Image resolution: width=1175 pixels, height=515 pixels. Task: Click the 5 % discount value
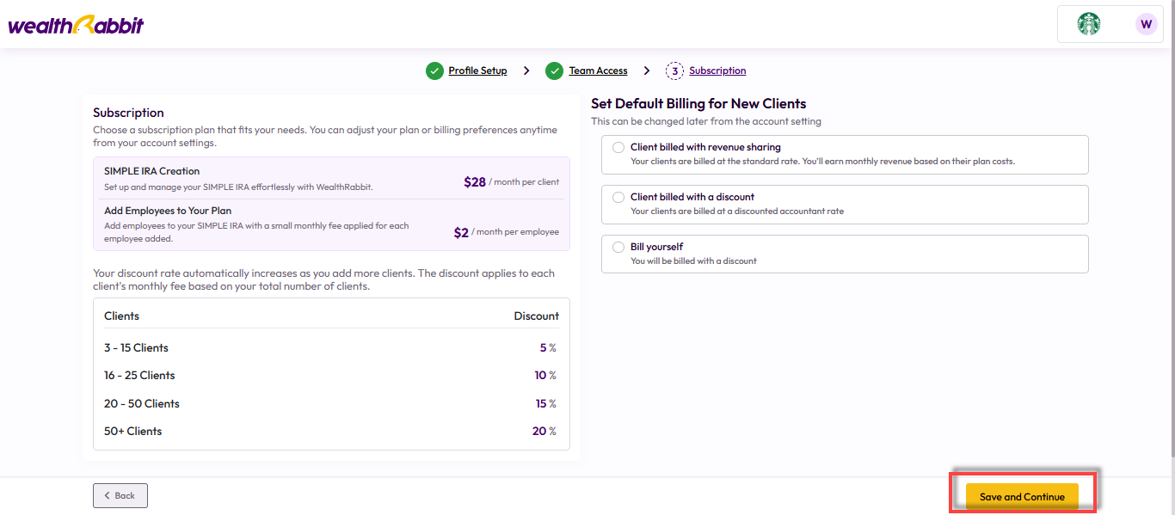point(548,348)
